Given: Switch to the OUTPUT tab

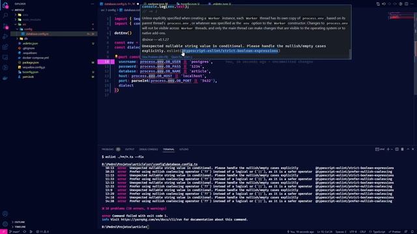Looking at the screenshot, I should point(130,149).
